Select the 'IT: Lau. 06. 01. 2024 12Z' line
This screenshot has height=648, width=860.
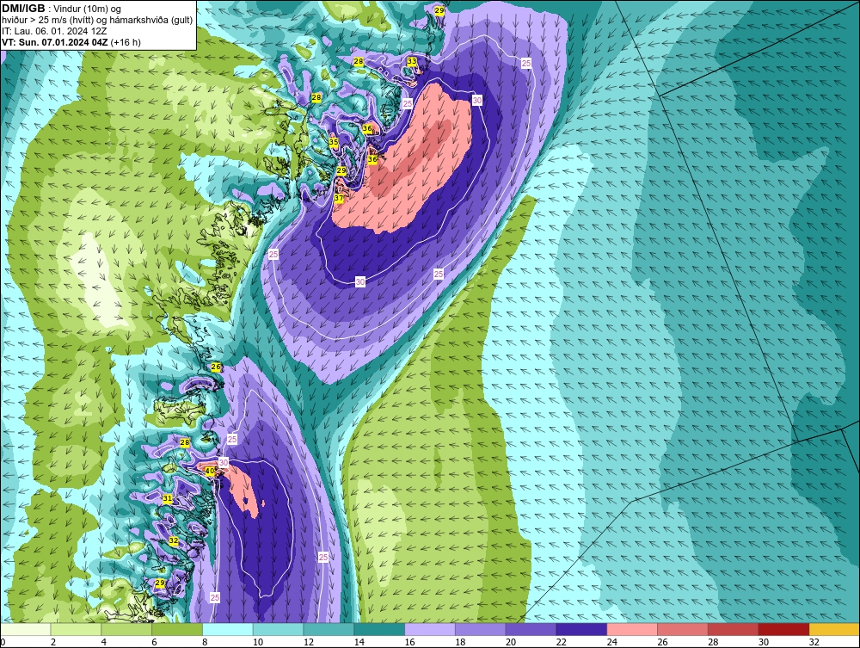tap(54, 31)
